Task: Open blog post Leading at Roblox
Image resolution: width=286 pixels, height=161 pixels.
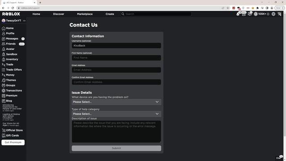Action: (x=11, y=117)
